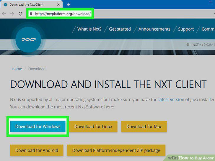Click Download for Android button

click(x=37, y=150)
